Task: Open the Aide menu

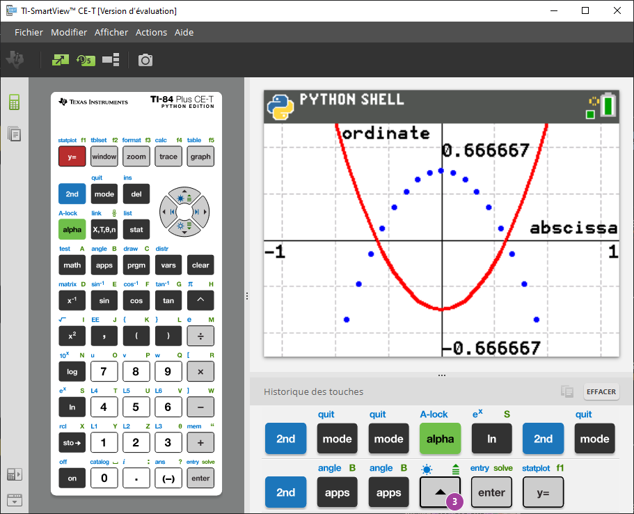Action: coord(184,32)
